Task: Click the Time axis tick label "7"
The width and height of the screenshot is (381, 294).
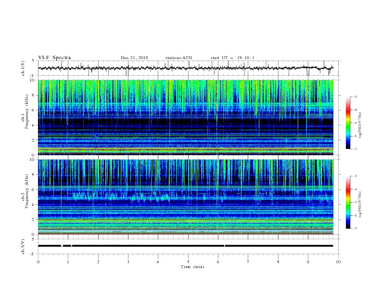Action: pos(248,262)
